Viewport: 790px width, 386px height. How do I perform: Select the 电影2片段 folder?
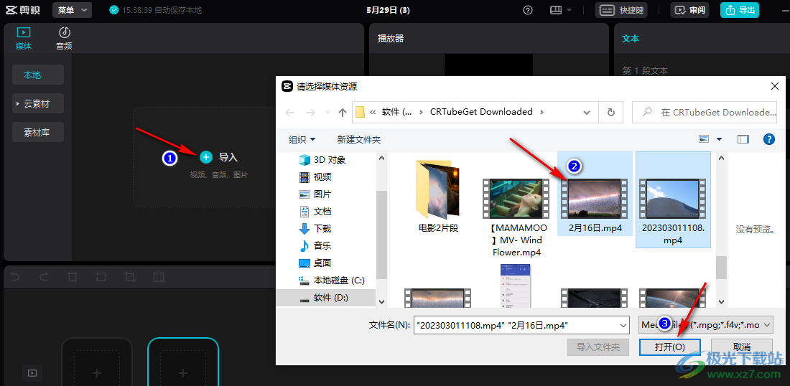tap(438, 197)
